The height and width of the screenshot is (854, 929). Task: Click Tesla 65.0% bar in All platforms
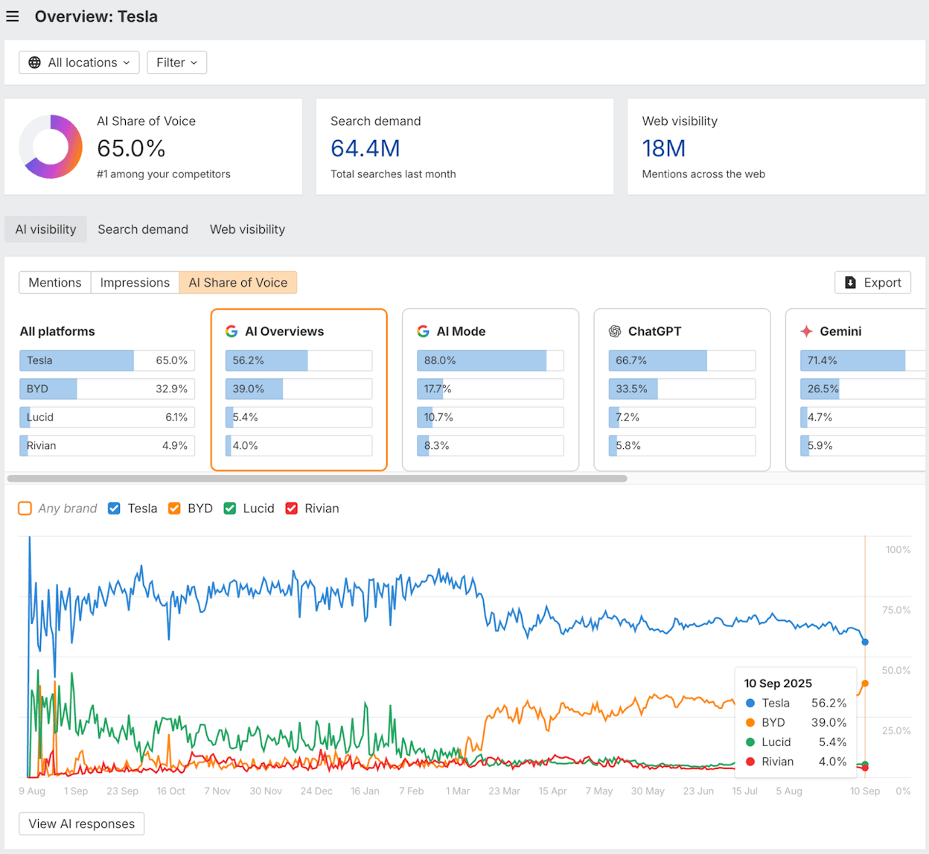tap(107, 360)
